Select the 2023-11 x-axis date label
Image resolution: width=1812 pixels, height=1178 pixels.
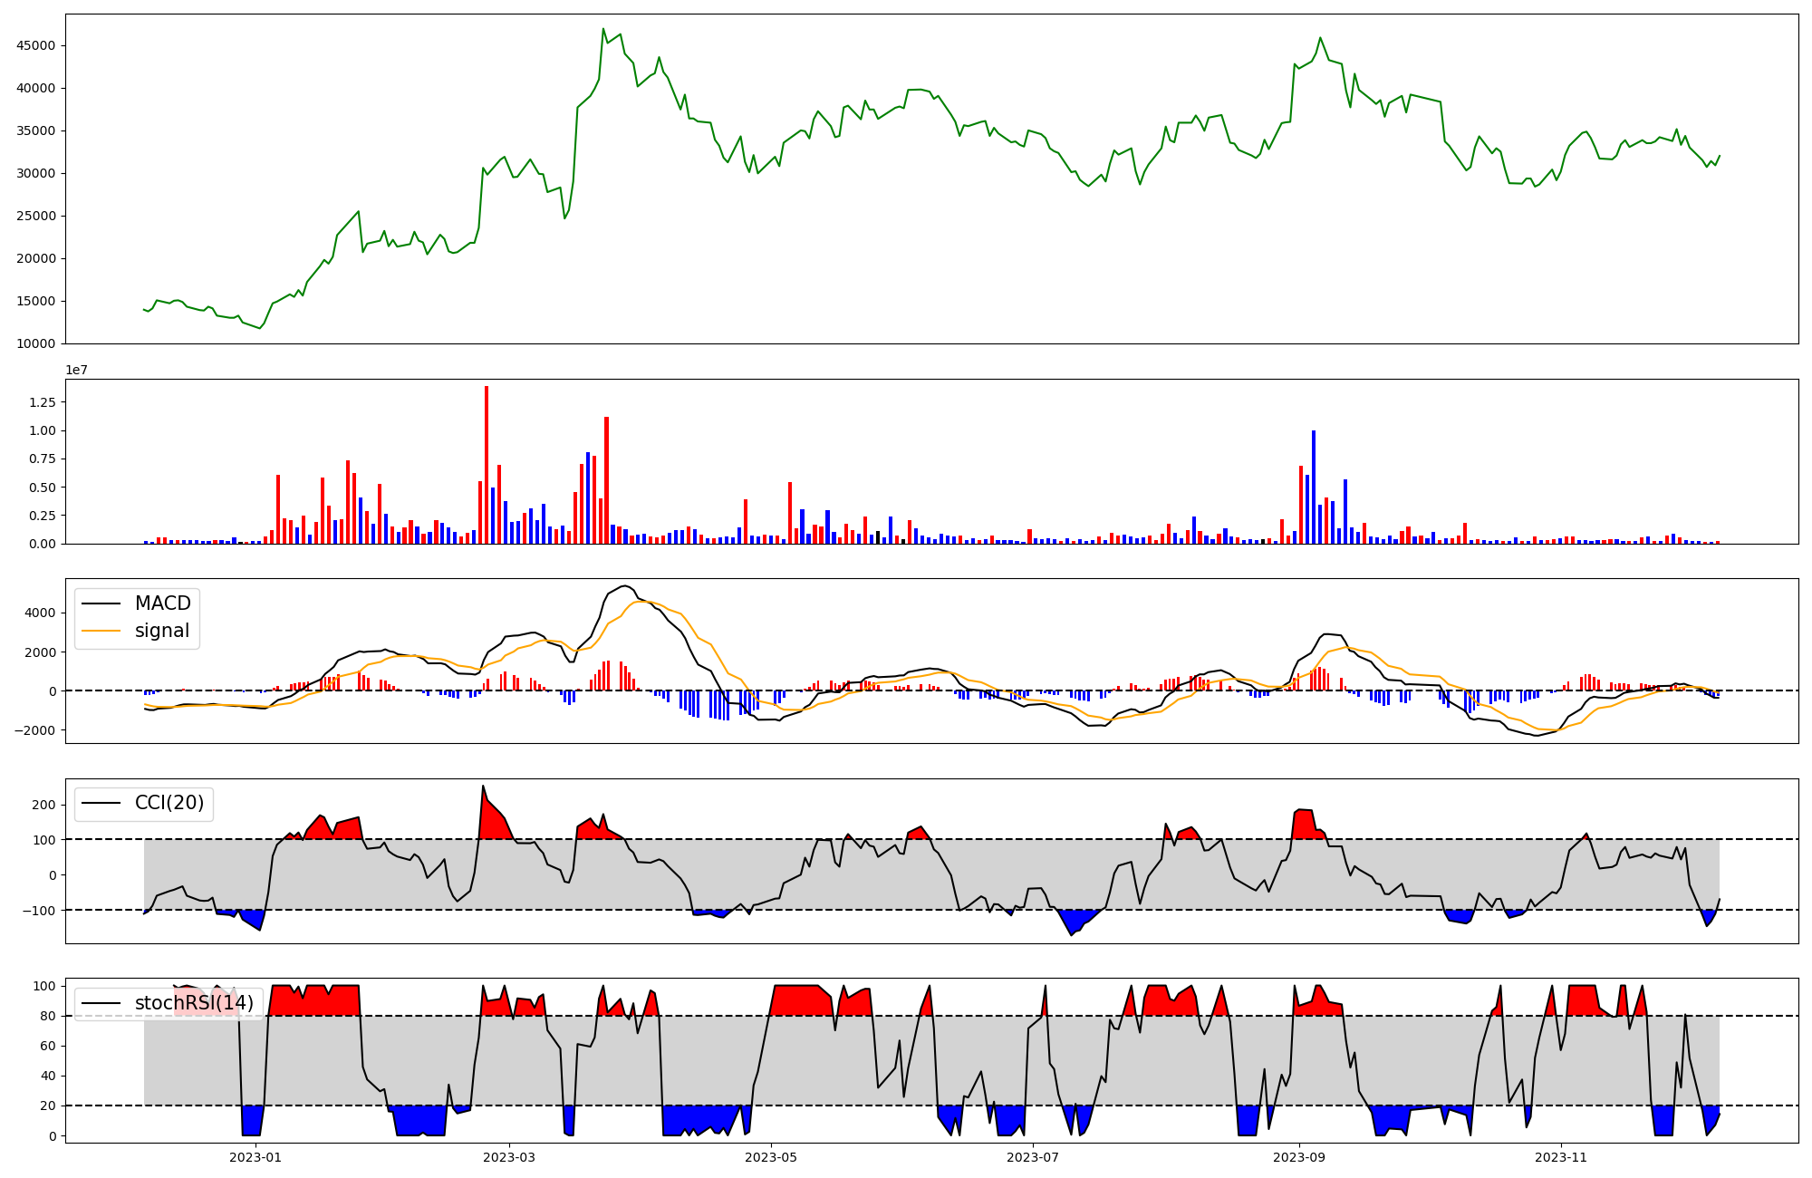pyautogui.click(x=1561, y=1157)
